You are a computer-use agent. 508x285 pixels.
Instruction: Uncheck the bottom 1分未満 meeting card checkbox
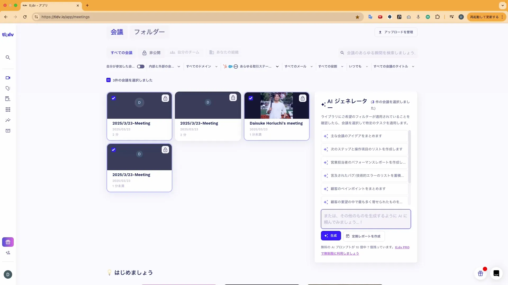pos(114,150)
